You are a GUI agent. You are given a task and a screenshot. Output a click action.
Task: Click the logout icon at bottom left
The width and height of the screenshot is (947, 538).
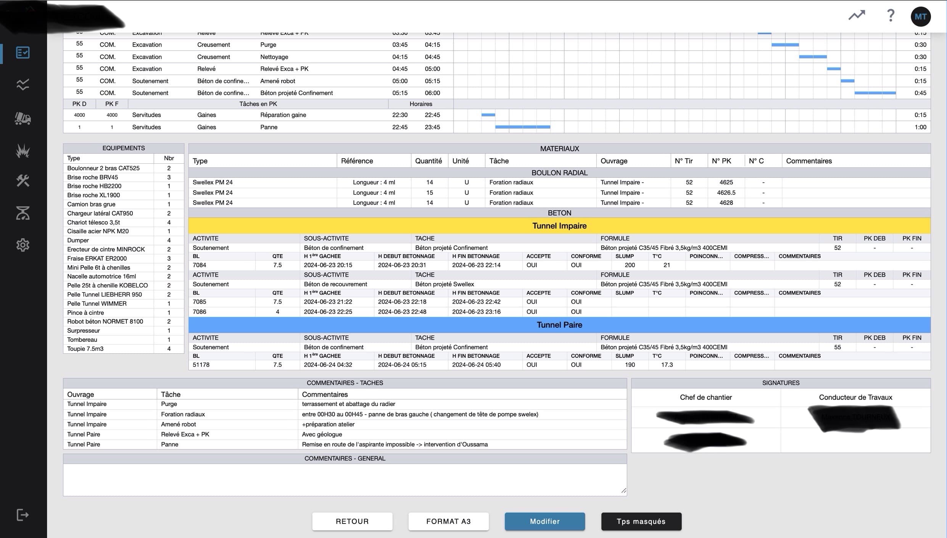click(23, 515)
